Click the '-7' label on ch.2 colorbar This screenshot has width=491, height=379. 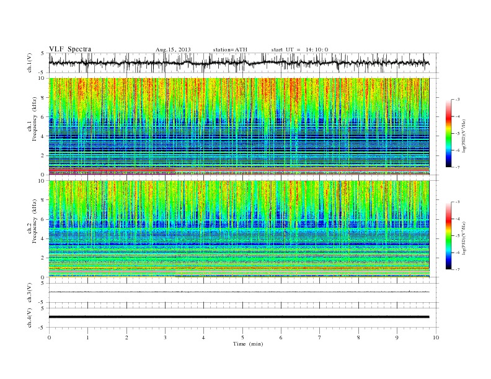tap(457, 269)
